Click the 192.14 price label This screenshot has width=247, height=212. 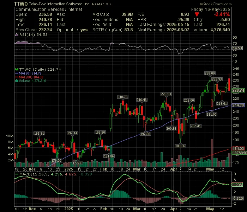(x=72, y=133)
